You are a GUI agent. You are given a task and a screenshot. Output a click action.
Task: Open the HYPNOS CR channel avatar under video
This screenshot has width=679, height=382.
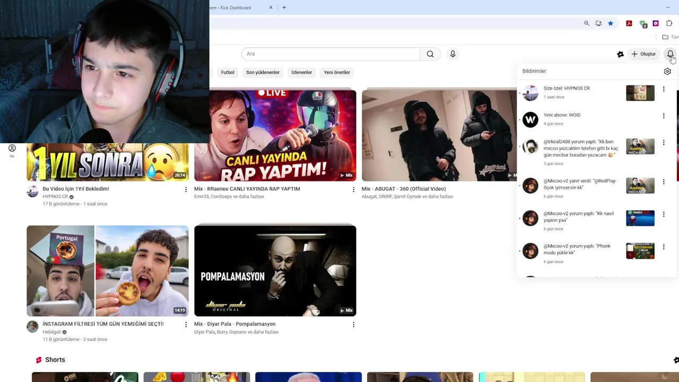(x=32, y=192)
